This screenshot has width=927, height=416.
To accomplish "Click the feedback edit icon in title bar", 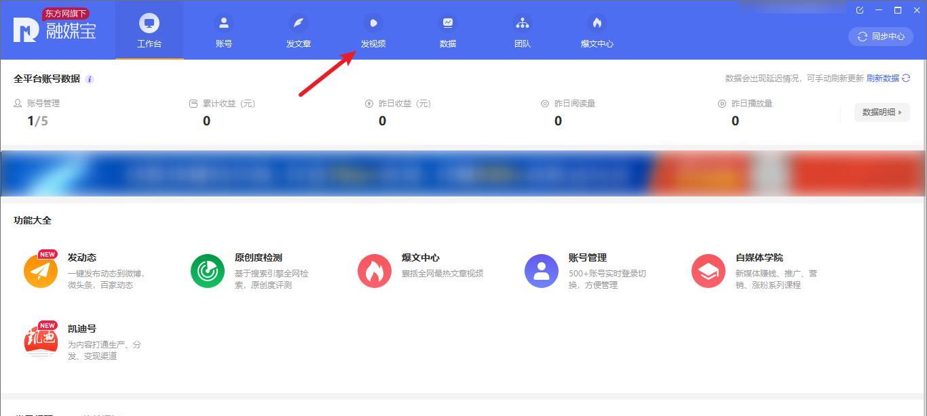I will (x=860, y=10).
